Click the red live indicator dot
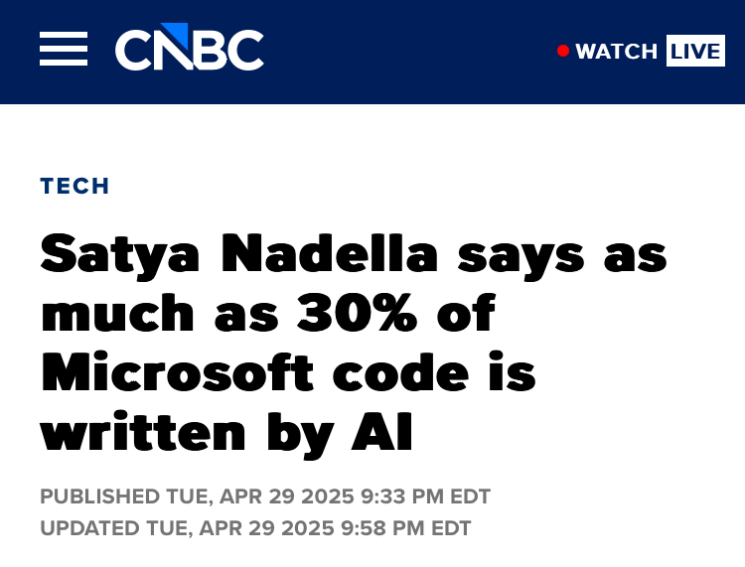The height and width of the screenshot is (567, 745). tap(563, 51)
